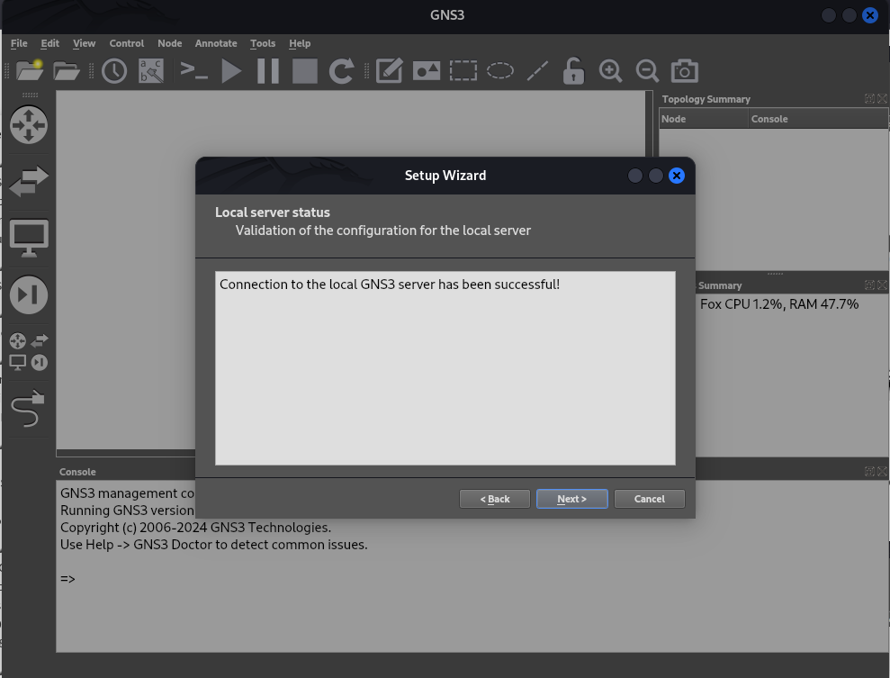The image size is (890, 678).
Task: Open the Tools menu
Action: point(263,43)
